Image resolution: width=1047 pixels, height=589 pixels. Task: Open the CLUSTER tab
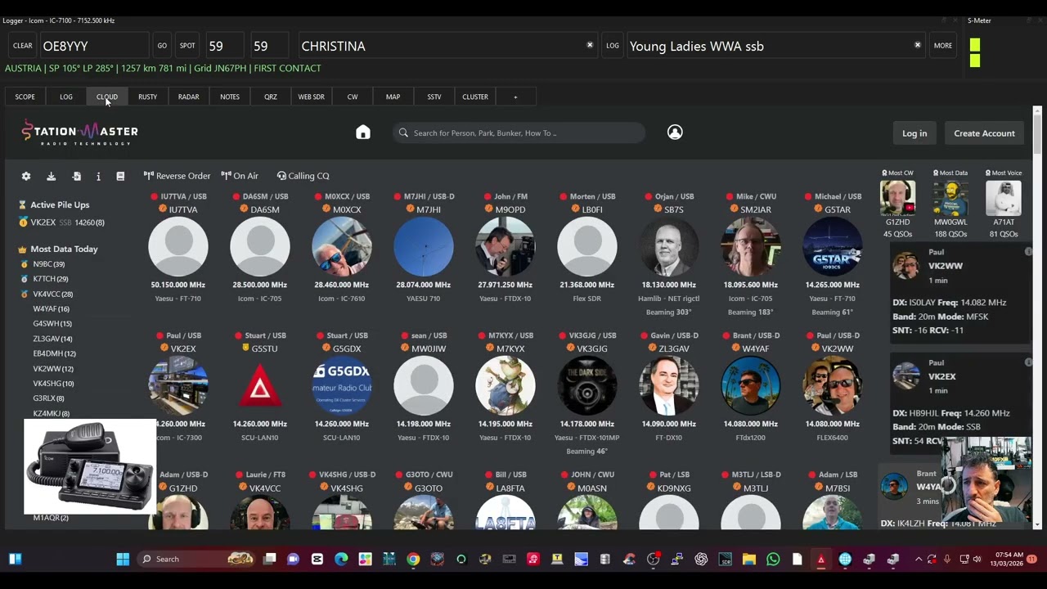475,97
